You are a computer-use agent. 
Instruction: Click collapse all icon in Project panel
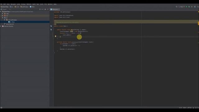pyautogui.click(x=42, y=9)
